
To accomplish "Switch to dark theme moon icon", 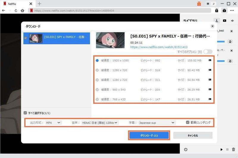I will click(x=214, y=4).
